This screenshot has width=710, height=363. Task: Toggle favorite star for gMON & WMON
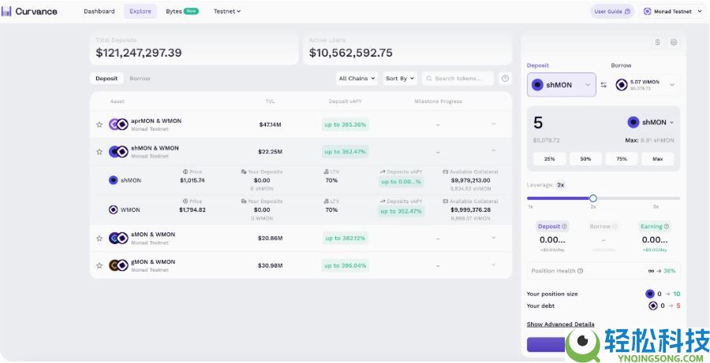(99, 265)
